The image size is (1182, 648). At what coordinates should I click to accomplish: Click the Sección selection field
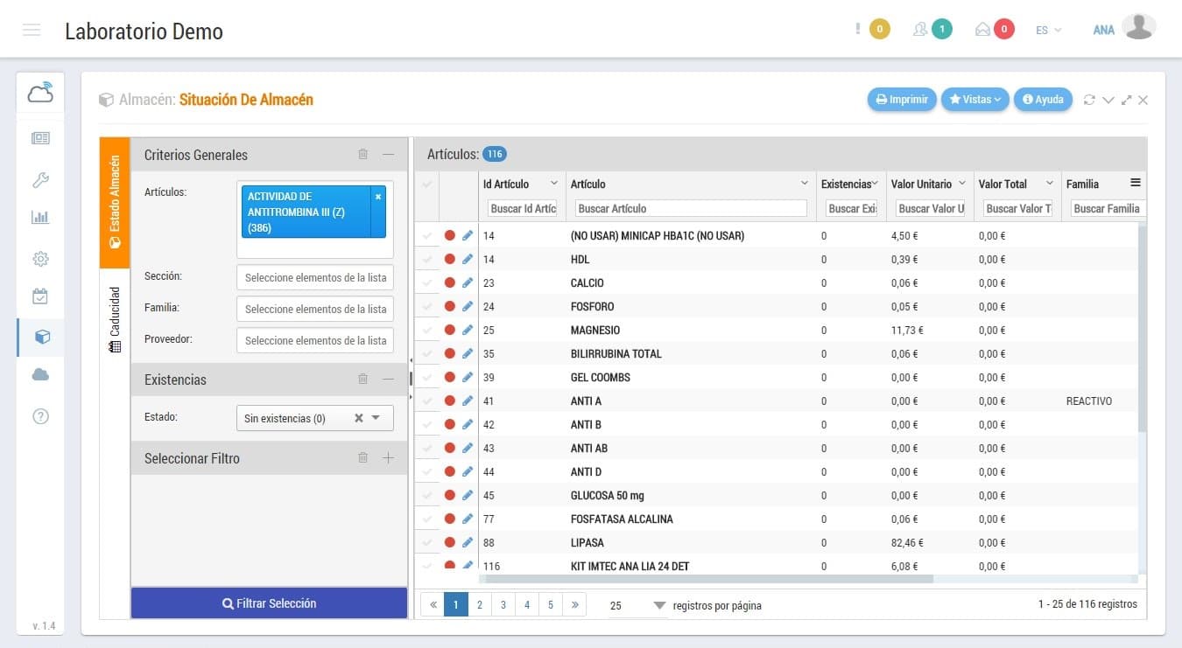(x=315, y=277)
